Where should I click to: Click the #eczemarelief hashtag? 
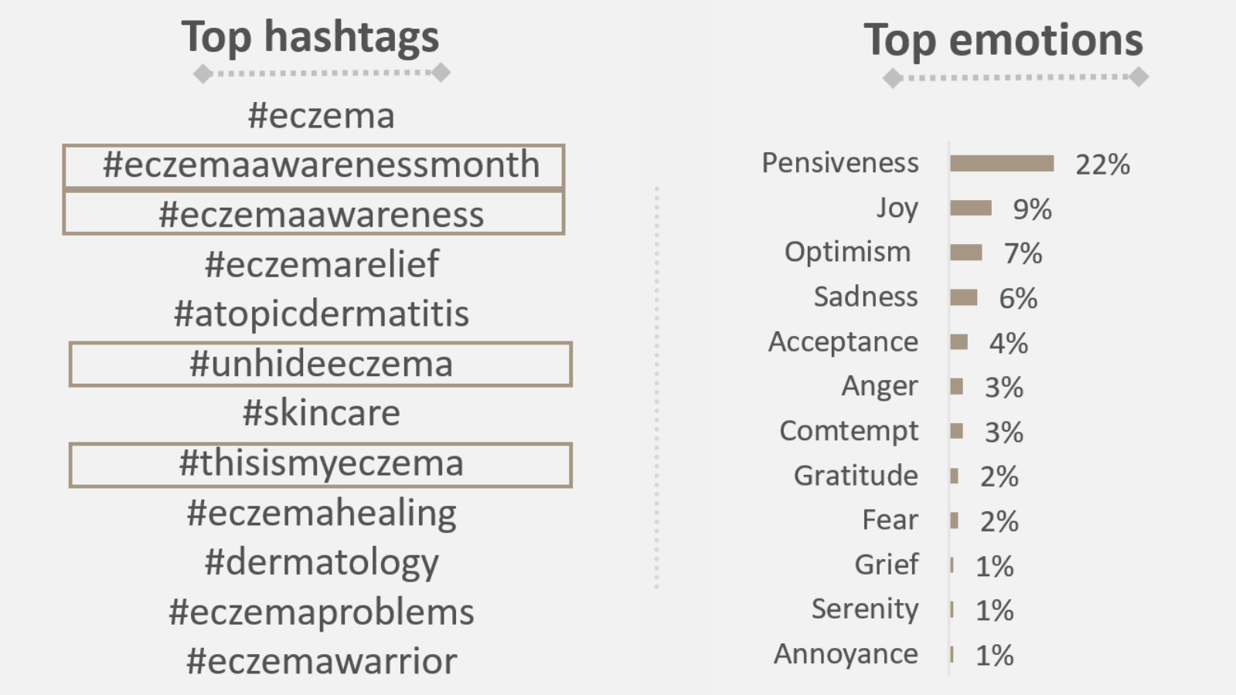pos(322,264)
